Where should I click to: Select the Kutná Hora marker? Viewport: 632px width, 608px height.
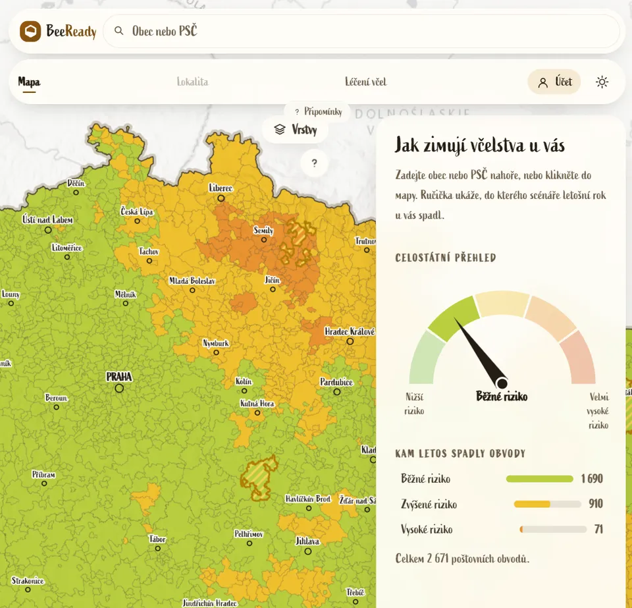[257, 413]
